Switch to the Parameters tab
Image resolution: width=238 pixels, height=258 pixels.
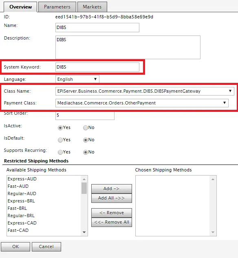click(57, 7)
